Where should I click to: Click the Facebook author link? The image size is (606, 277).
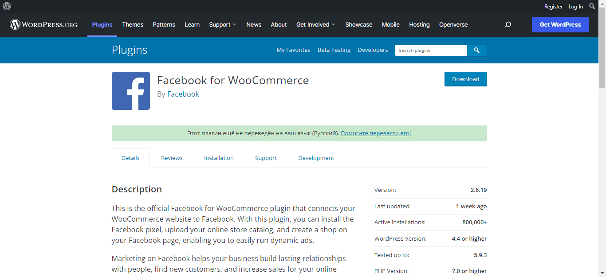(x=183, y=94)
